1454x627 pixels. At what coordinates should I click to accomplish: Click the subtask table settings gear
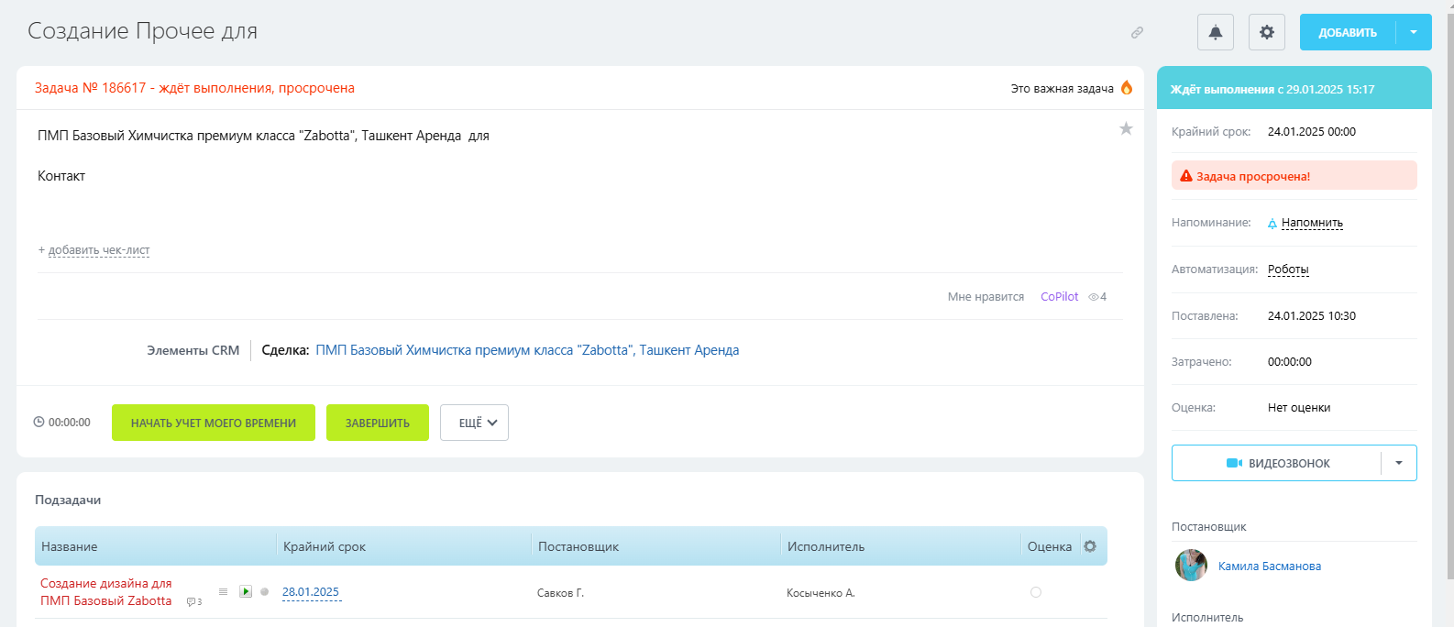[x=1090, y=546]
